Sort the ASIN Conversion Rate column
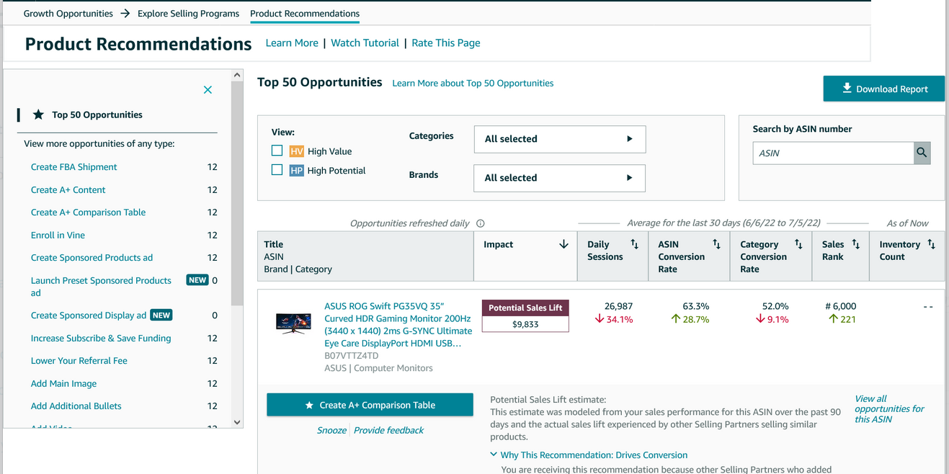The image size is (949, 474). point(716,244)
